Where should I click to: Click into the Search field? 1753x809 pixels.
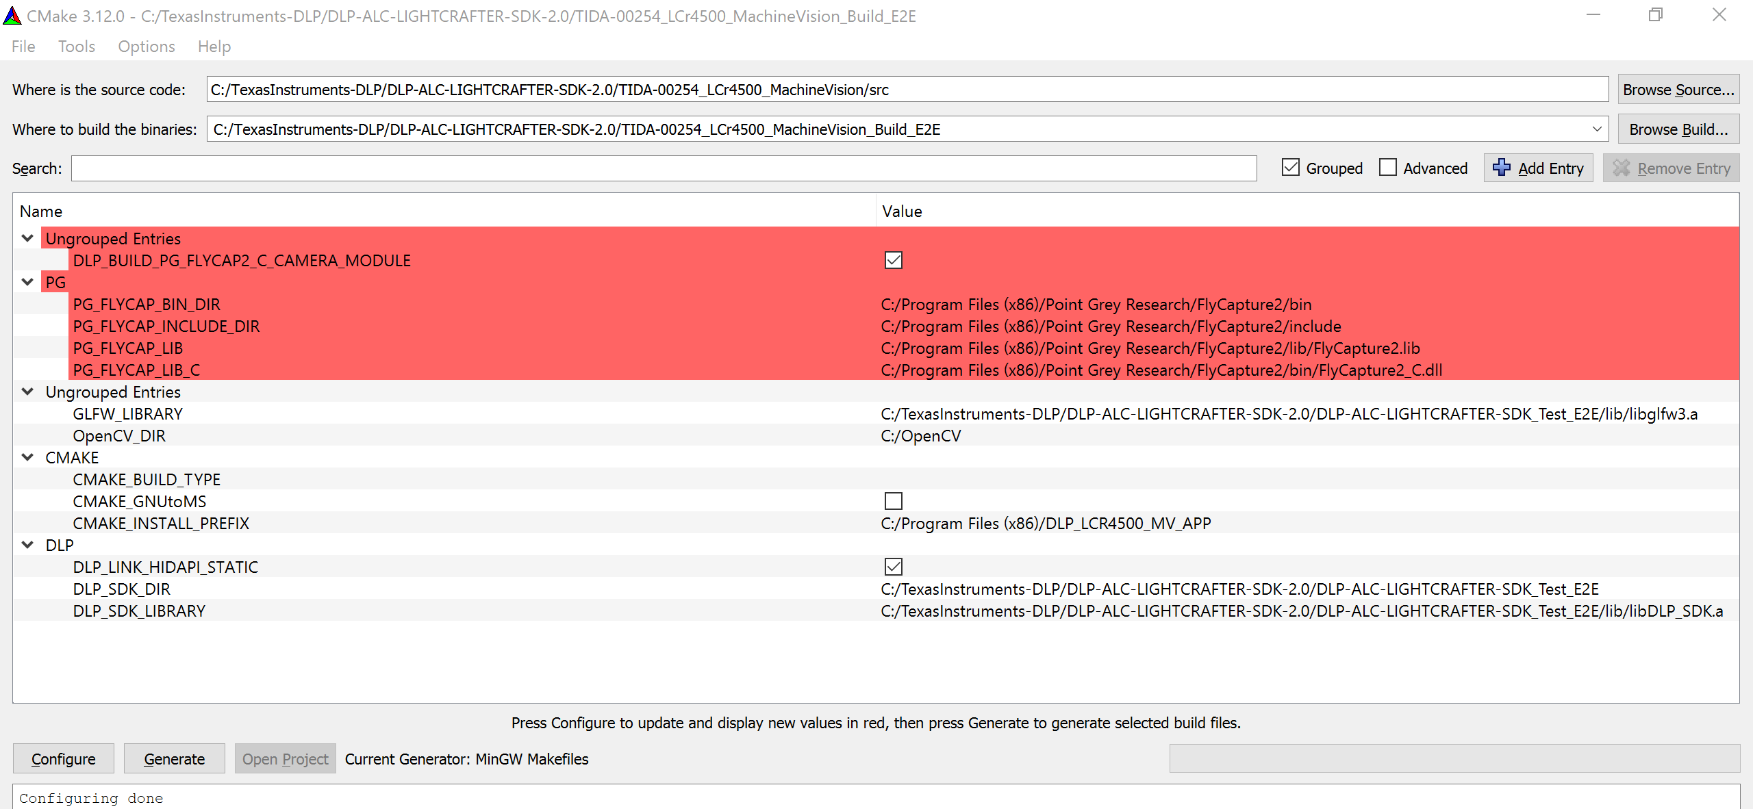[x=663, y=168]
